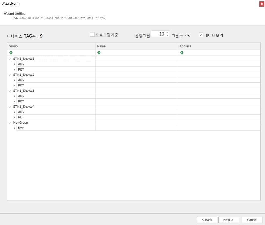Click the Group column filter icon
Viewport: 265px width, 225px height.
[x=11, y=53]
